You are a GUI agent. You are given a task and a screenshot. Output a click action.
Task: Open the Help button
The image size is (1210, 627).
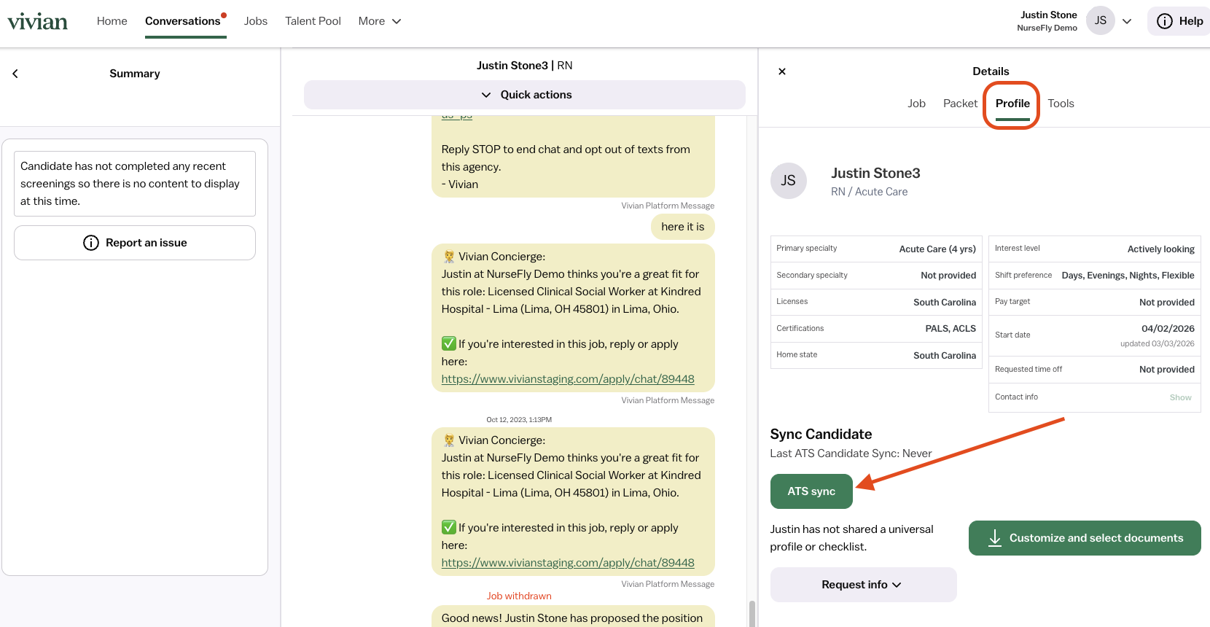(1179, 21)
